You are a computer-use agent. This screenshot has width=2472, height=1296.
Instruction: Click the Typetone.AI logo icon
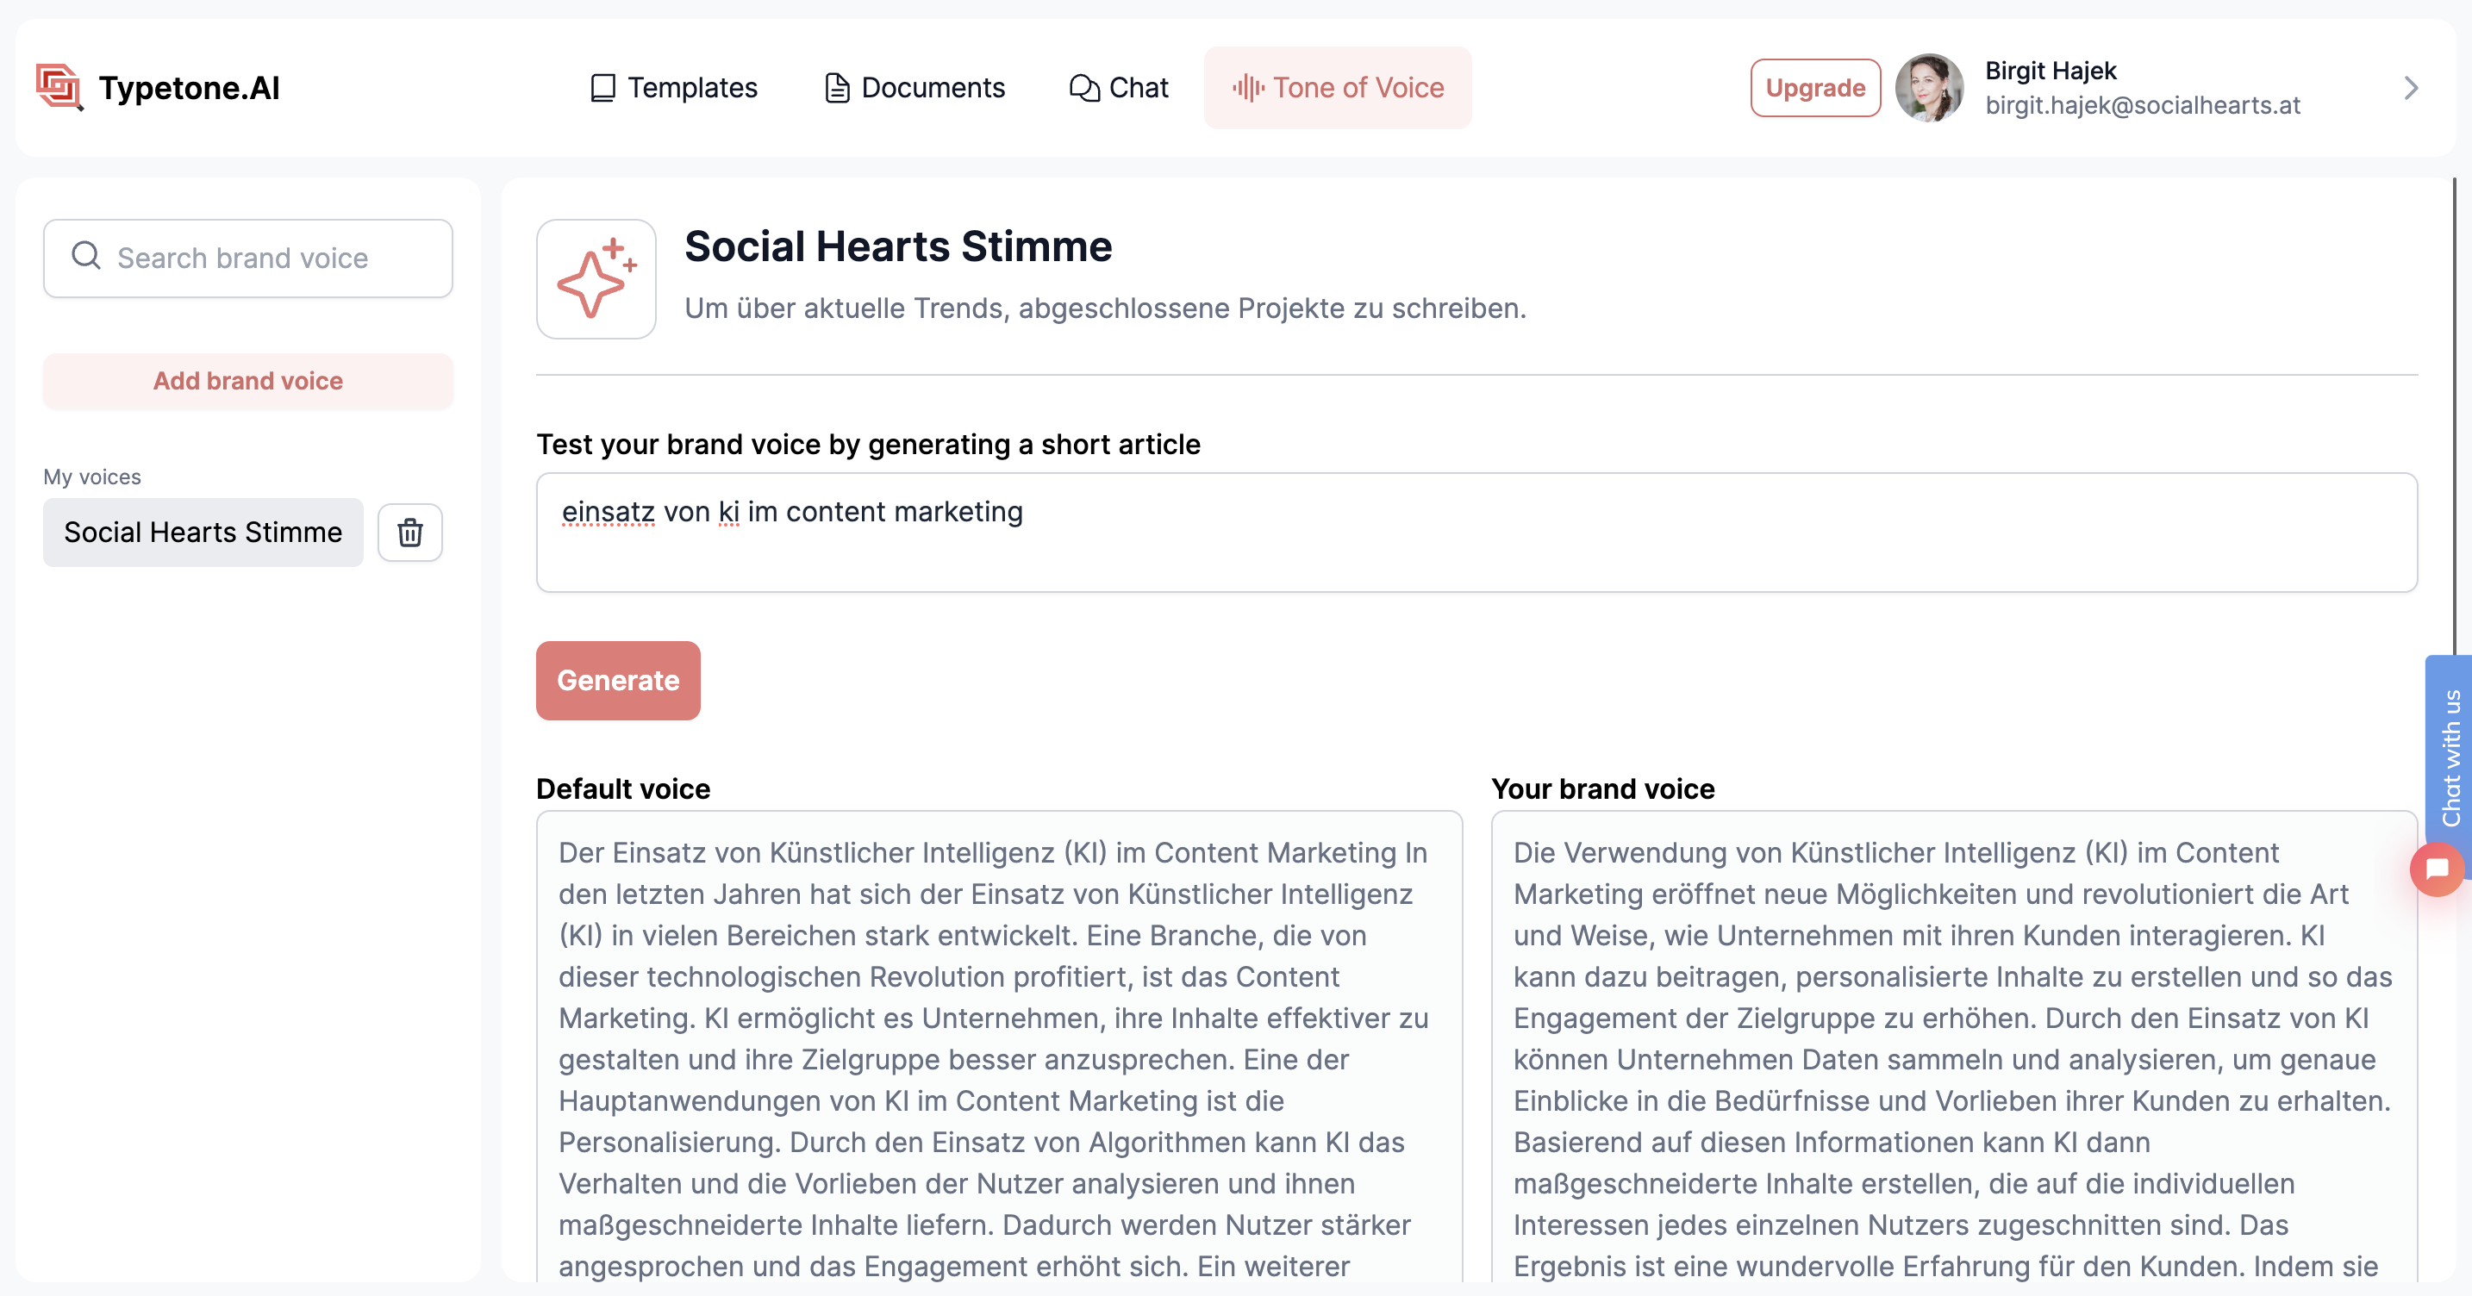(59, 87)
